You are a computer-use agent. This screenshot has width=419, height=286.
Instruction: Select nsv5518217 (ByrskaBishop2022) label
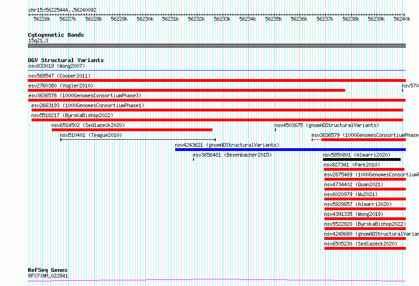tap(72, 115)
